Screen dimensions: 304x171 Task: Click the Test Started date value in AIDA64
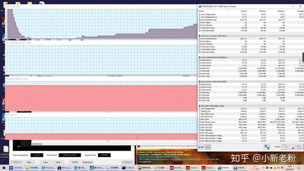pos(70,155)
